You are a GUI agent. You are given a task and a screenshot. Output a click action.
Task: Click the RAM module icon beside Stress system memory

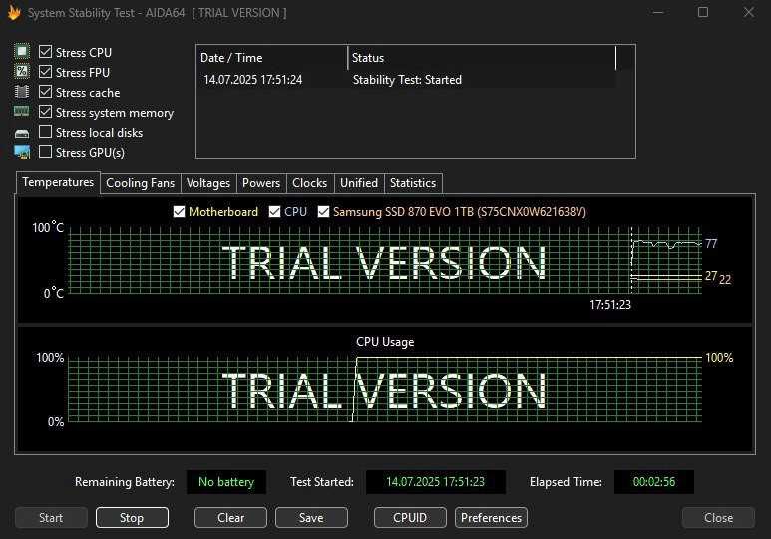point(22,112)
